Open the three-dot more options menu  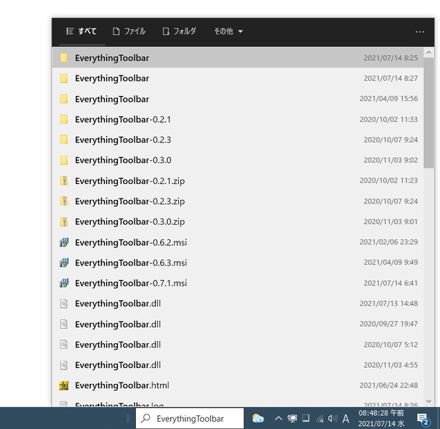click(420, 32)
